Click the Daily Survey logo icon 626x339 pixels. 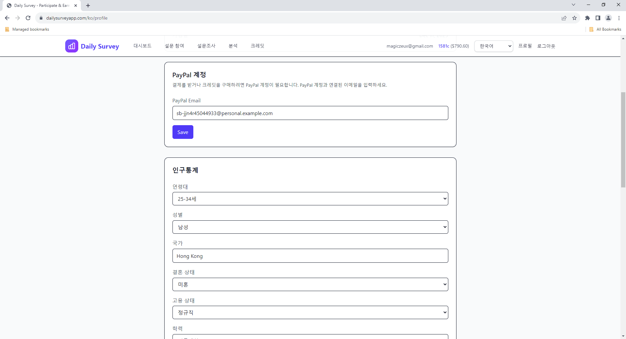[x=71, y=46]
